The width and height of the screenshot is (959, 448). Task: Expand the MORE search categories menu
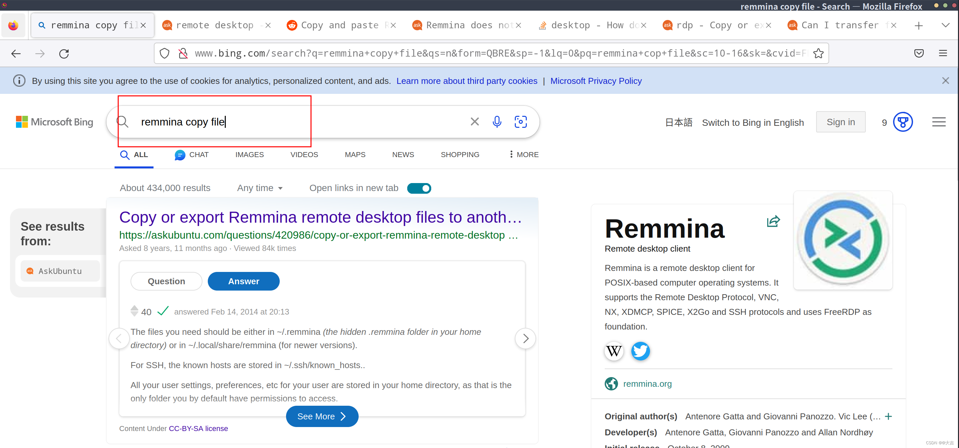pyautogui.click(x=524, y=154)
